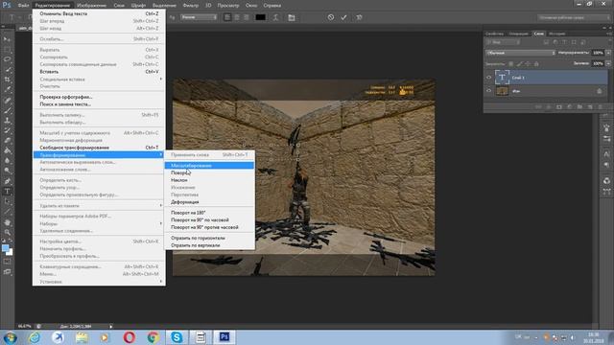Open the fill slider arrow

(608, 63)
